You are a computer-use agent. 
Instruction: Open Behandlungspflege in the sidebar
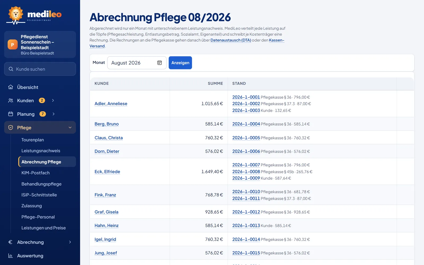coord(41,184)
